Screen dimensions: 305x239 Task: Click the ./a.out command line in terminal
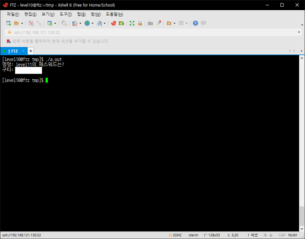(32, 59)
